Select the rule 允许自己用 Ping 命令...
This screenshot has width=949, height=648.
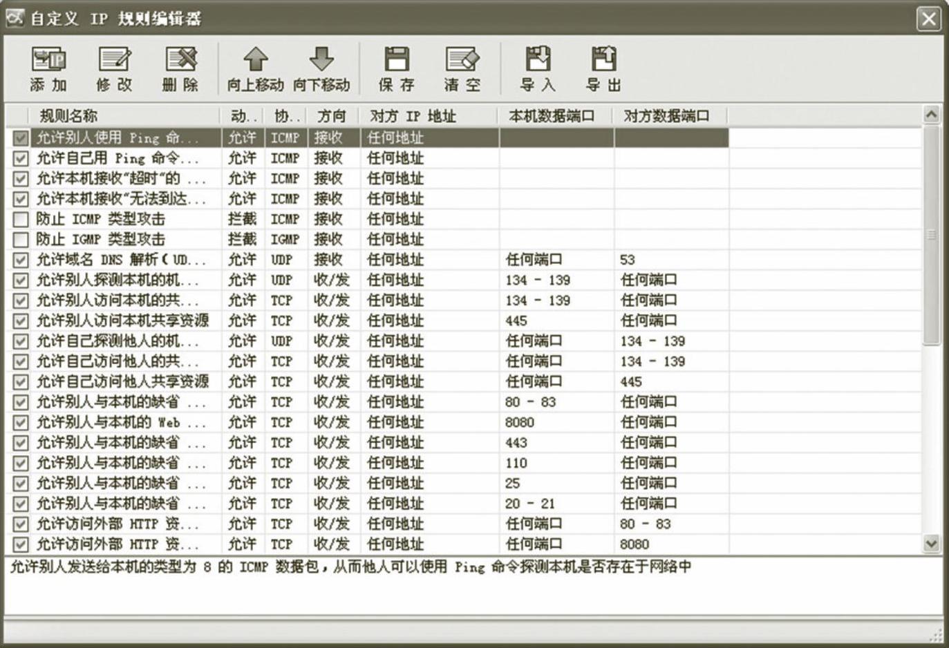click(118, 158)
